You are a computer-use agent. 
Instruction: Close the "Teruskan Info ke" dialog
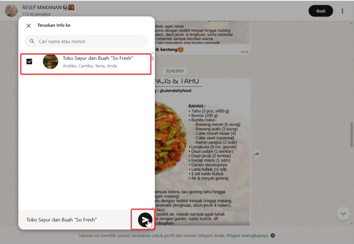(29, 26)
